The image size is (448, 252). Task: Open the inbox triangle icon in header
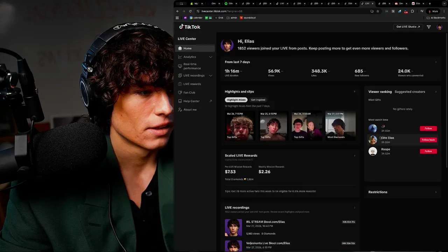click(x=429, y=27)
